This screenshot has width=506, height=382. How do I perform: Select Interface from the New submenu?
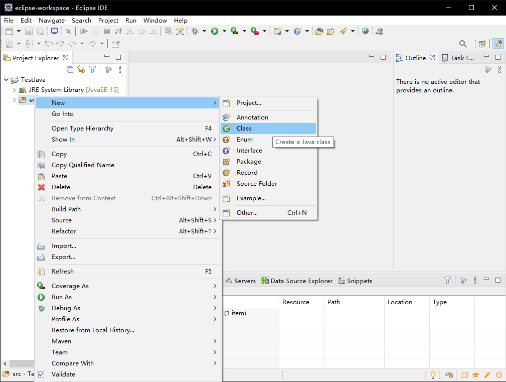pos(268,151)
